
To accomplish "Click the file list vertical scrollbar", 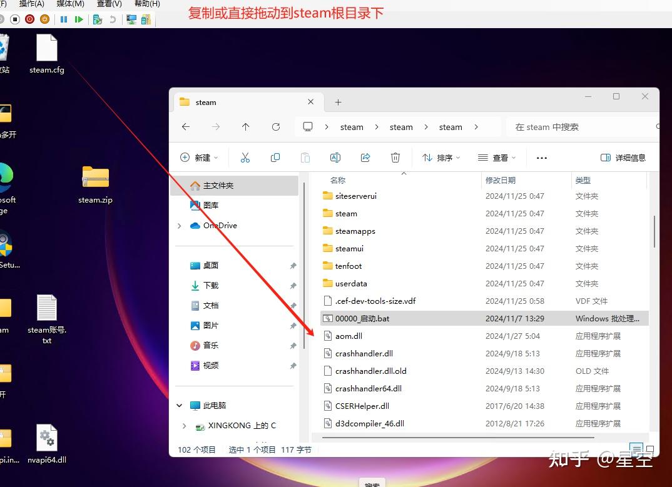I will pyautogui.click(x=654, y=231).
